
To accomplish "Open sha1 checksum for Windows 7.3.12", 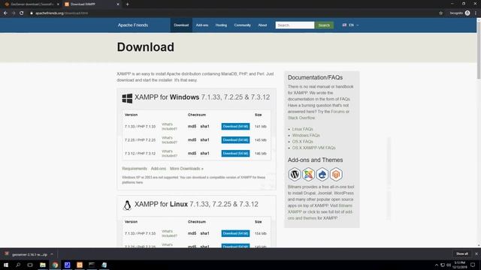I will coord(204,153).
